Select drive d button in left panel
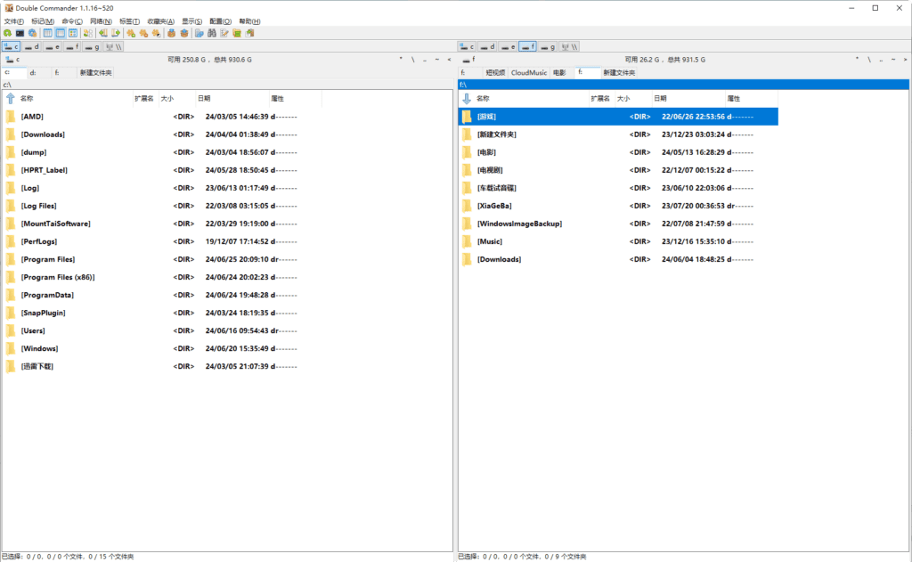 32,46
